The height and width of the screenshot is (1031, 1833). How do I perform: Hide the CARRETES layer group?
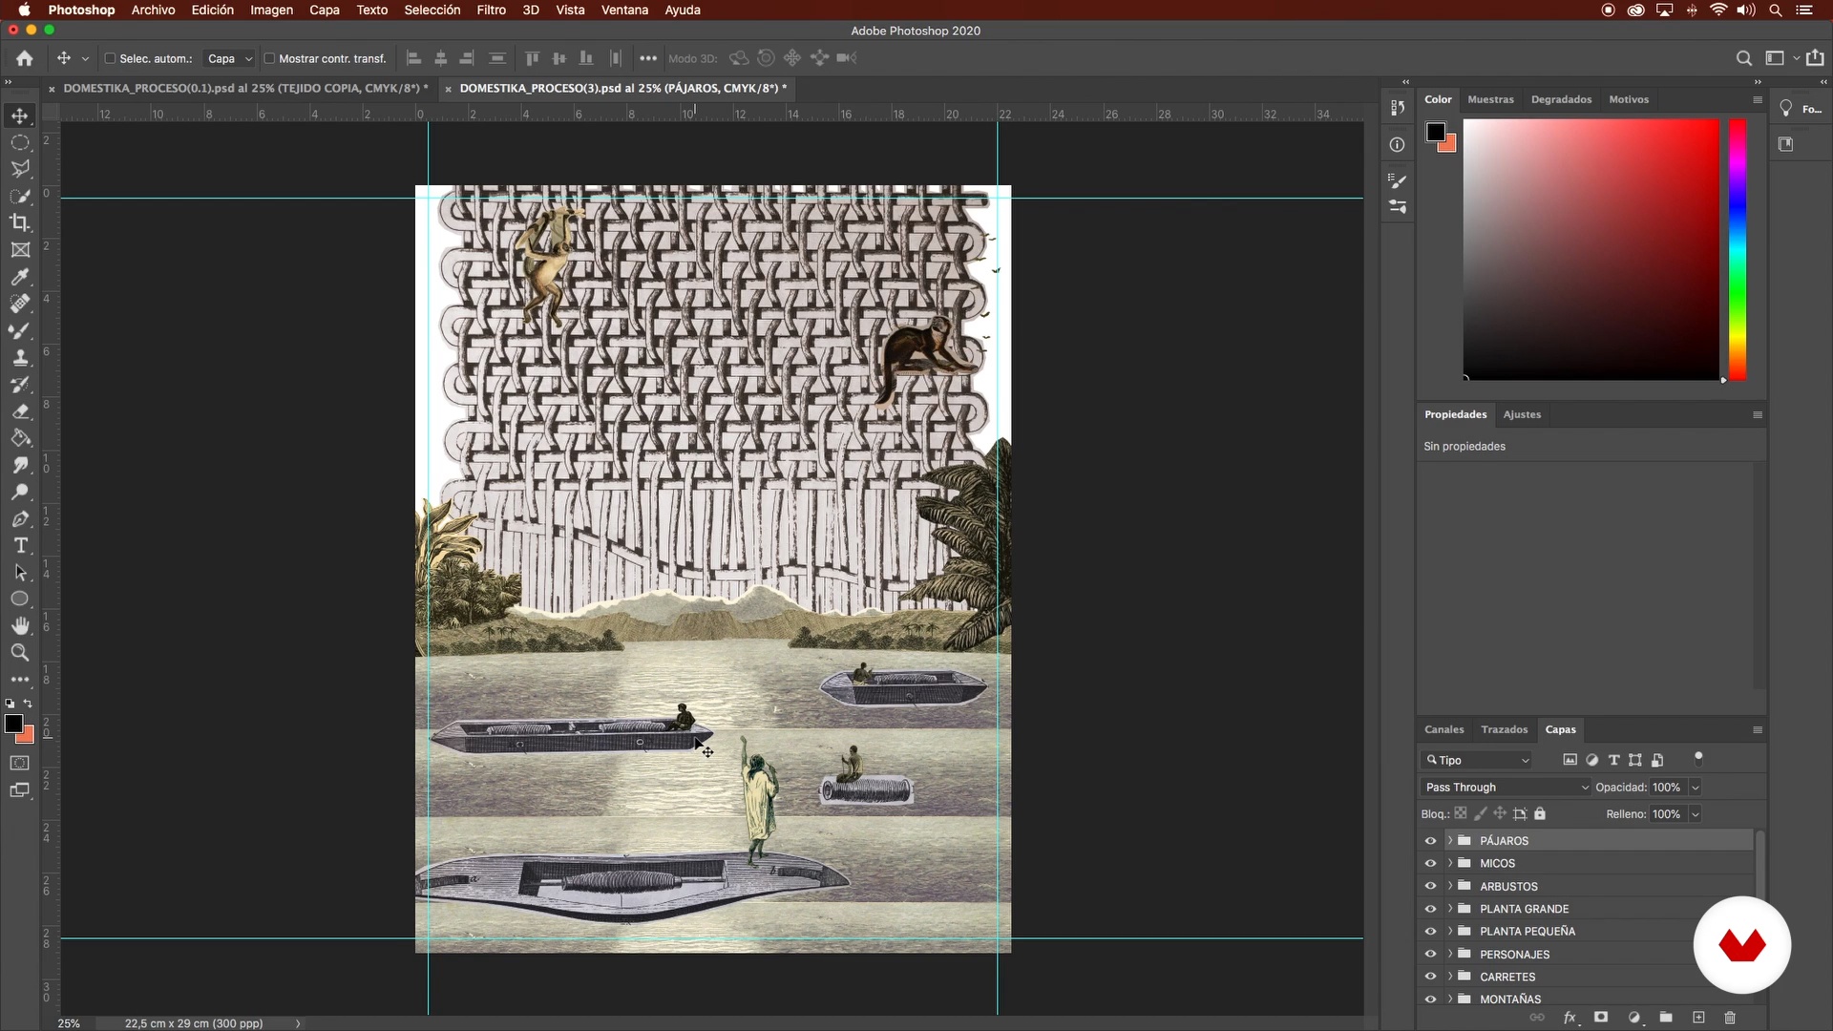(1430, 977)
